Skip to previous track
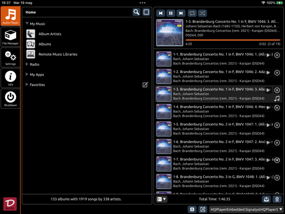Viewport: 285px width, 214px height. 161,13
